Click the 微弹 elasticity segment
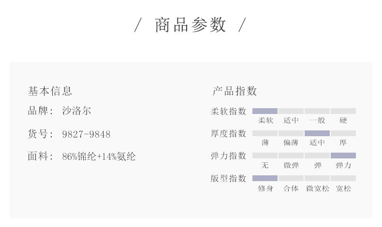The image size is (382, 227). click(x=291, y=156)
